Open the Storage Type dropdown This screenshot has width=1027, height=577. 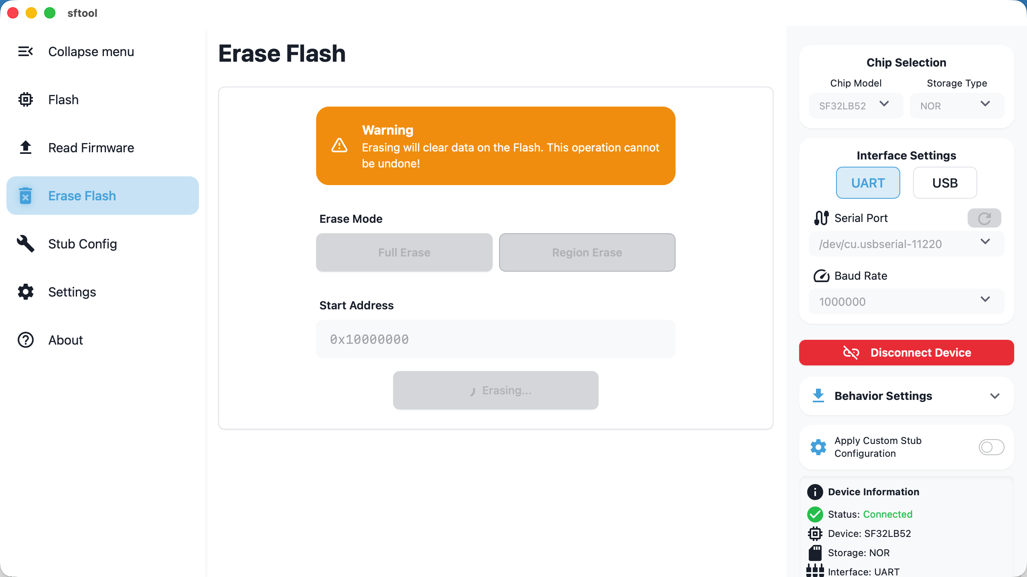point(957,106)
